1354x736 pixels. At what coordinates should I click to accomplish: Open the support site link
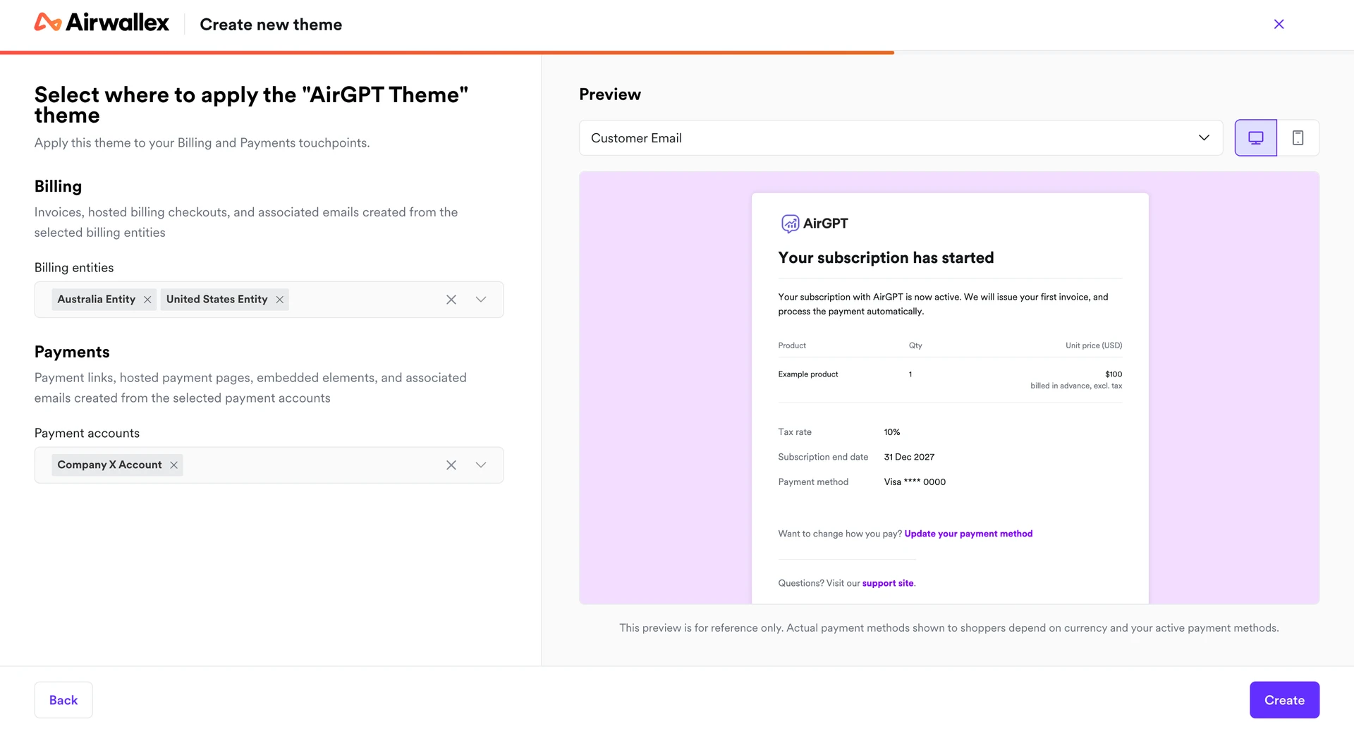(x=888, y=583)
